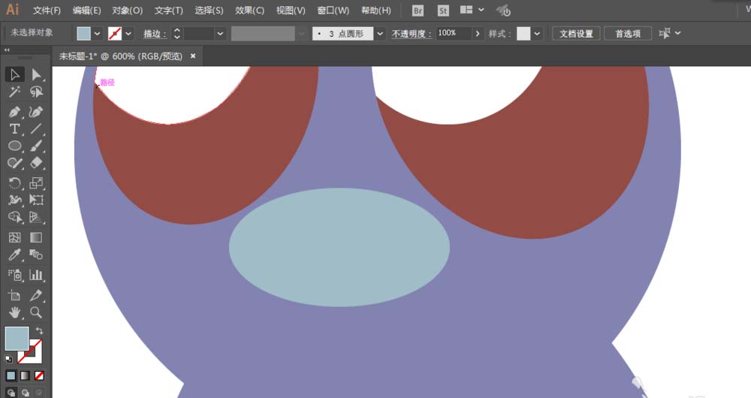Switch to Draw Normal mode
The height and width of the screenshot is (398, 751).
11,393
